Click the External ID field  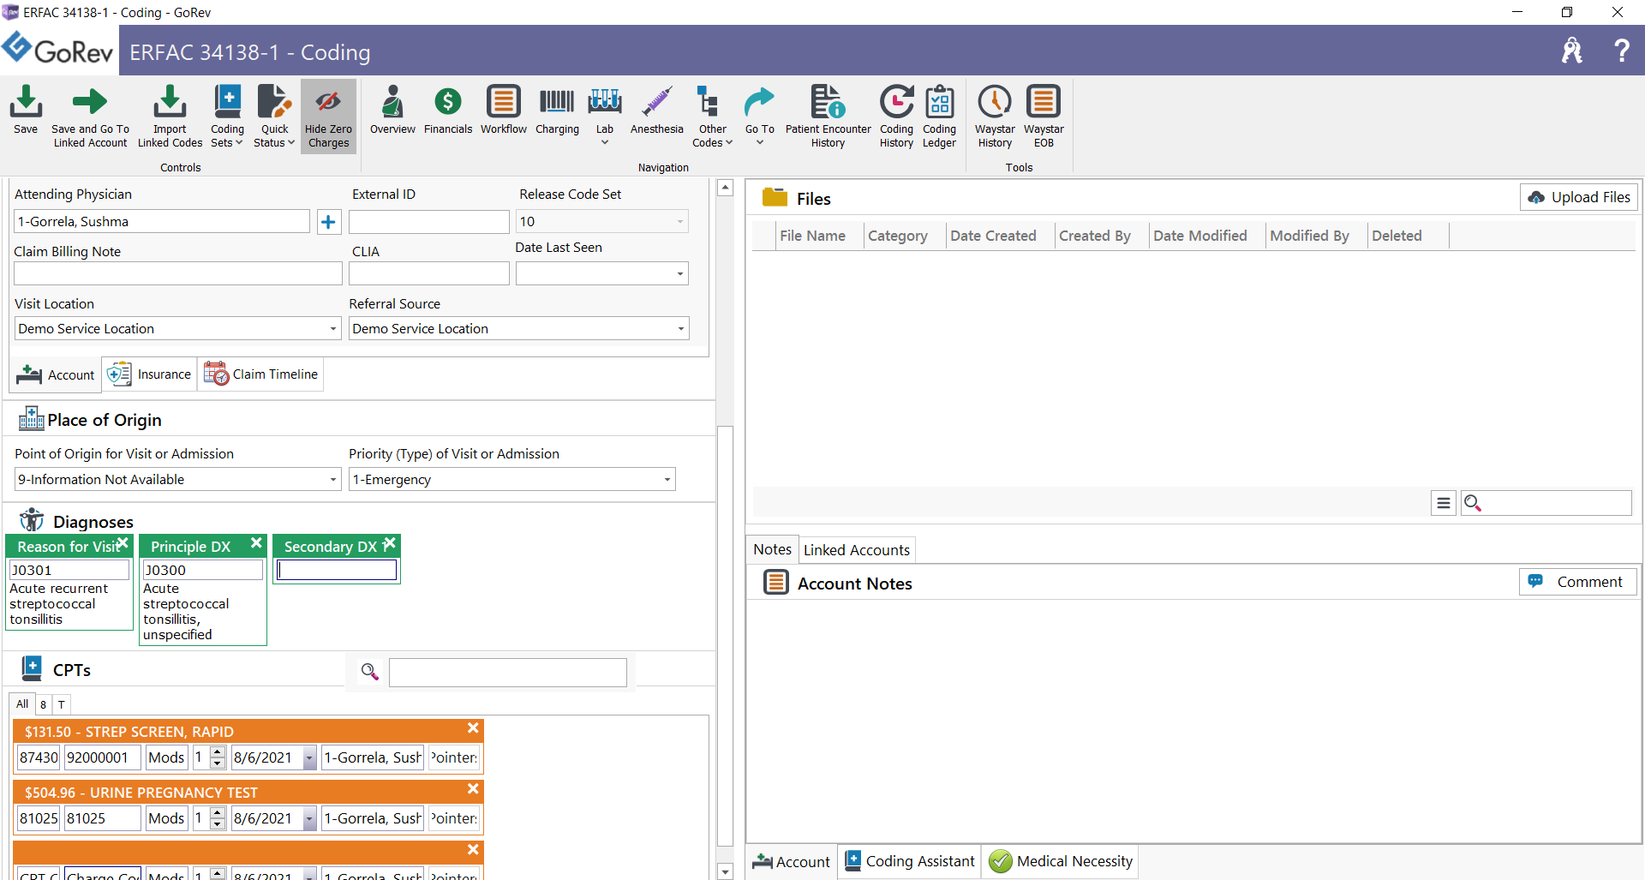tap(428, 222)
